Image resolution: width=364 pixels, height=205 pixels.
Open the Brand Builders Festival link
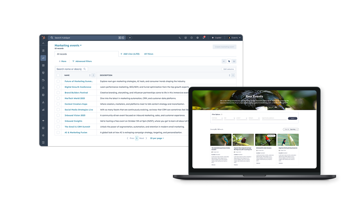point(76,93)
